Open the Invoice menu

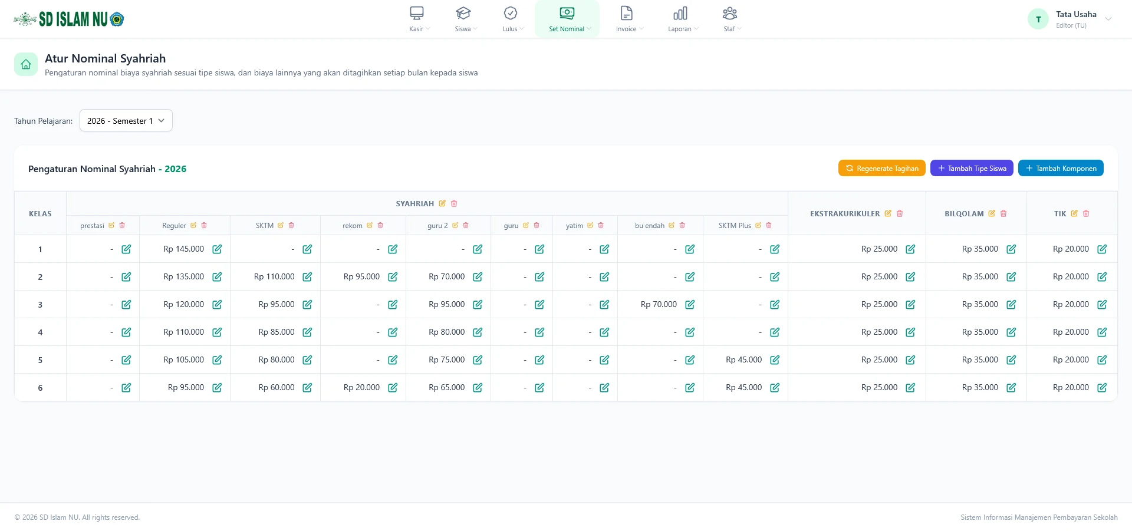pos(629,19)
